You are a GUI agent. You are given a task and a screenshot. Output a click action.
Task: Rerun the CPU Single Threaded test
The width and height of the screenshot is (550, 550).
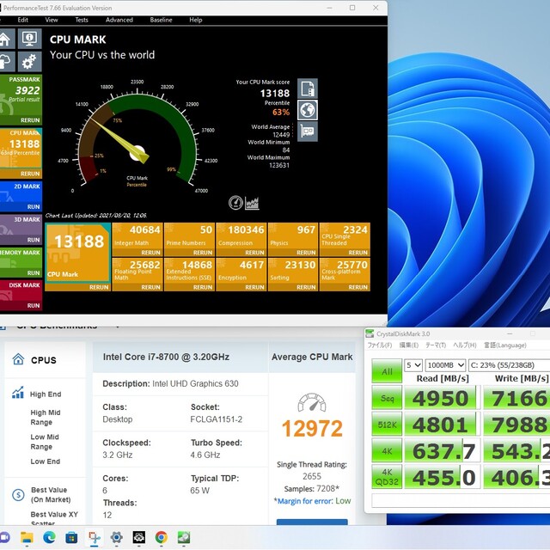point(357,253)
